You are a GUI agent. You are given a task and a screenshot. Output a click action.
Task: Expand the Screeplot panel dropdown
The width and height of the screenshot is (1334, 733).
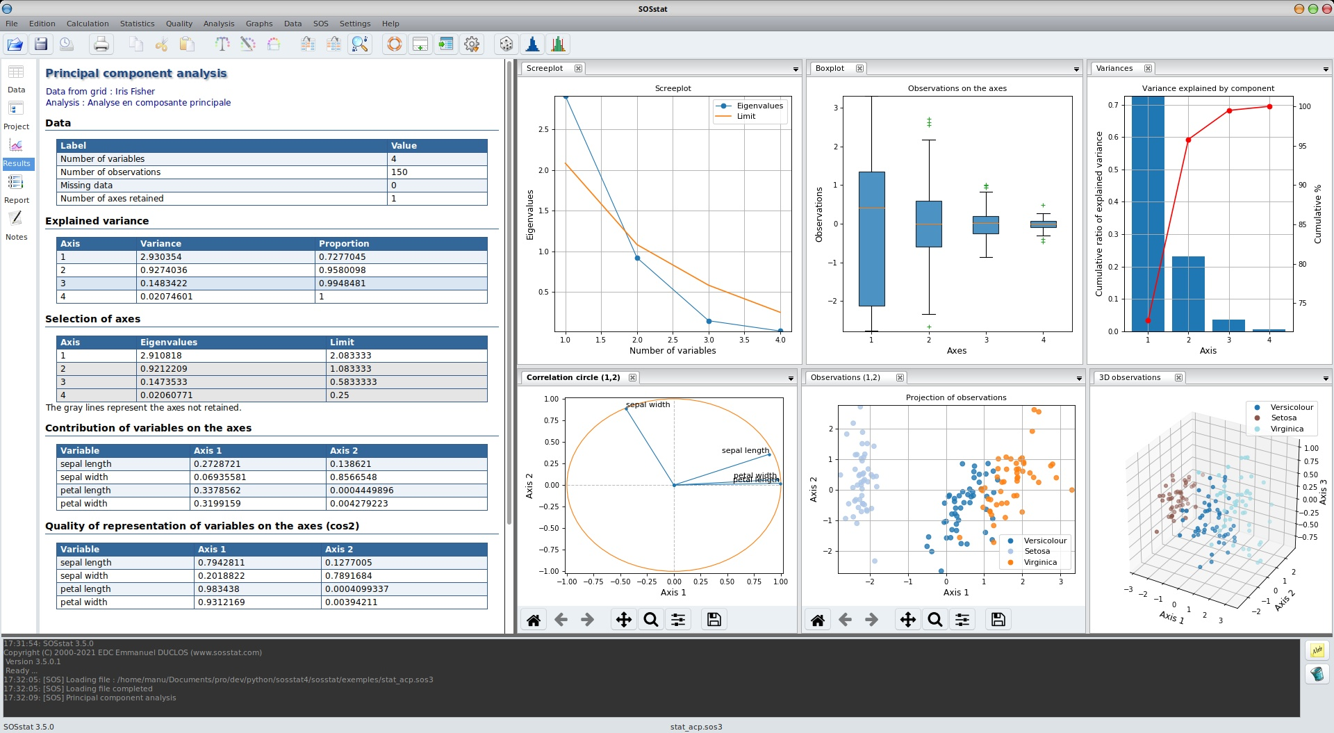794,69
